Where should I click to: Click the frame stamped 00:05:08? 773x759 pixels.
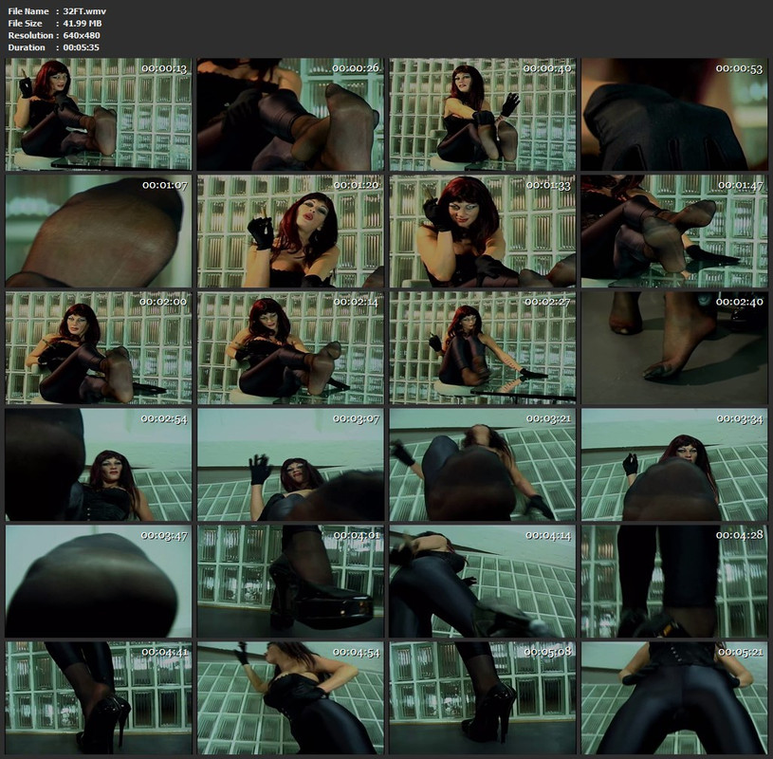coord(483,698)
